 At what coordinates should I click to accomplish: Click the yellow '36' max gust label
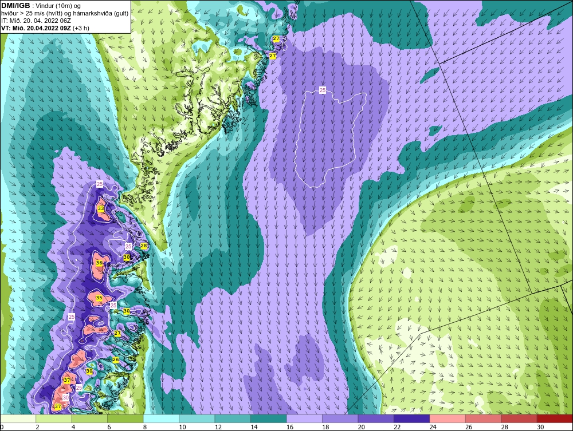coord(99,262)
